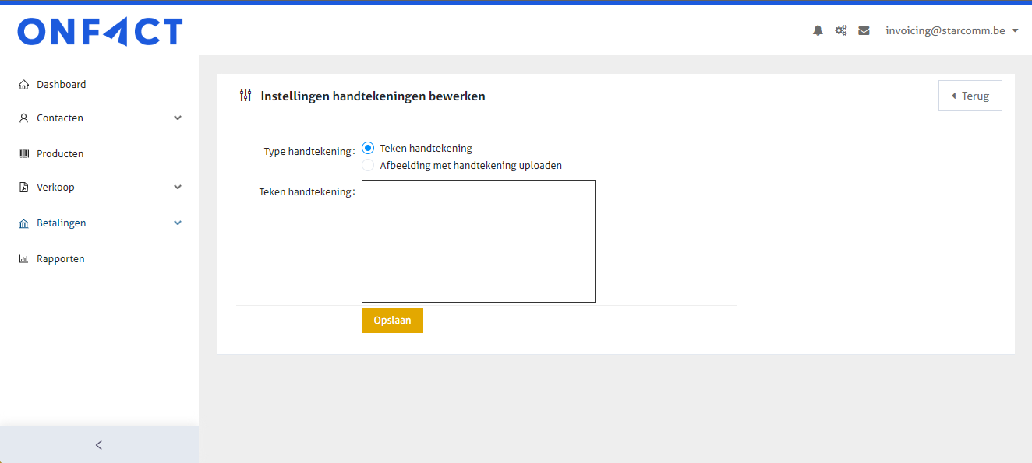Click the Betalingen bank icon

coord(23,223)
